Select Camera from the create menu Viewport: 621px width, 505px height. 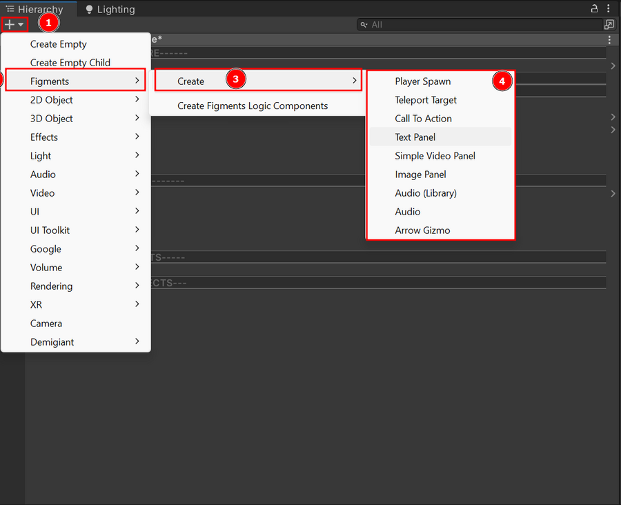76,323
